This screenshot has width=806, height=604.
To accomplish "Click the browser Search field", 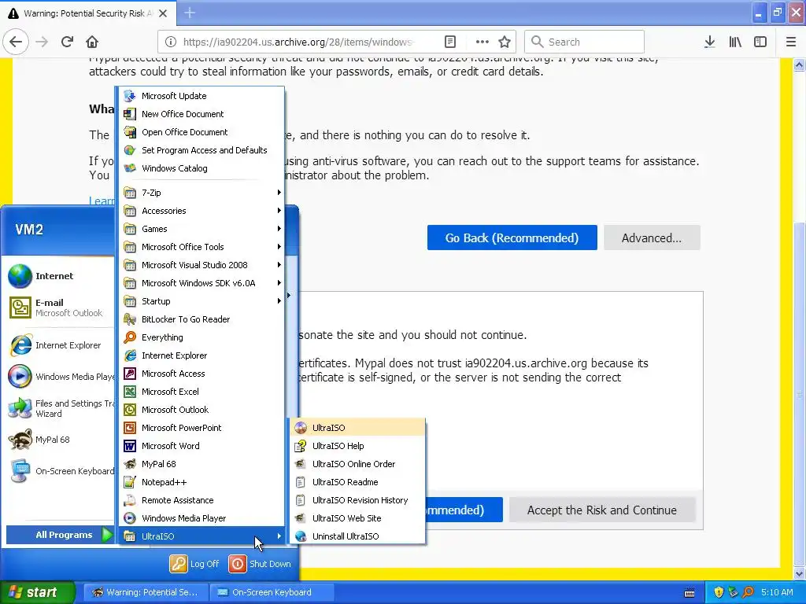I will (585, 42).
